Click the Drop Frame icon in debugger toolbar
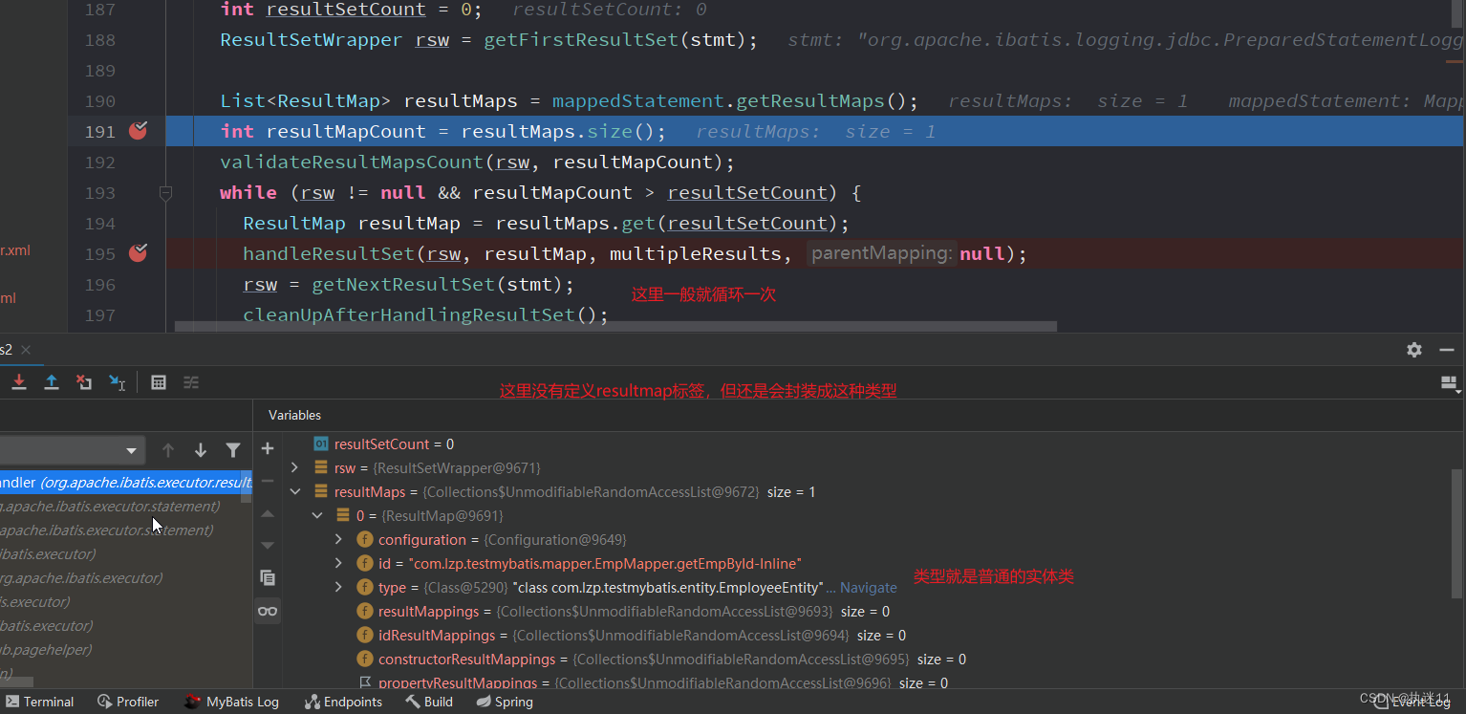Screen dimensions: 1466x714 [84, 382]
